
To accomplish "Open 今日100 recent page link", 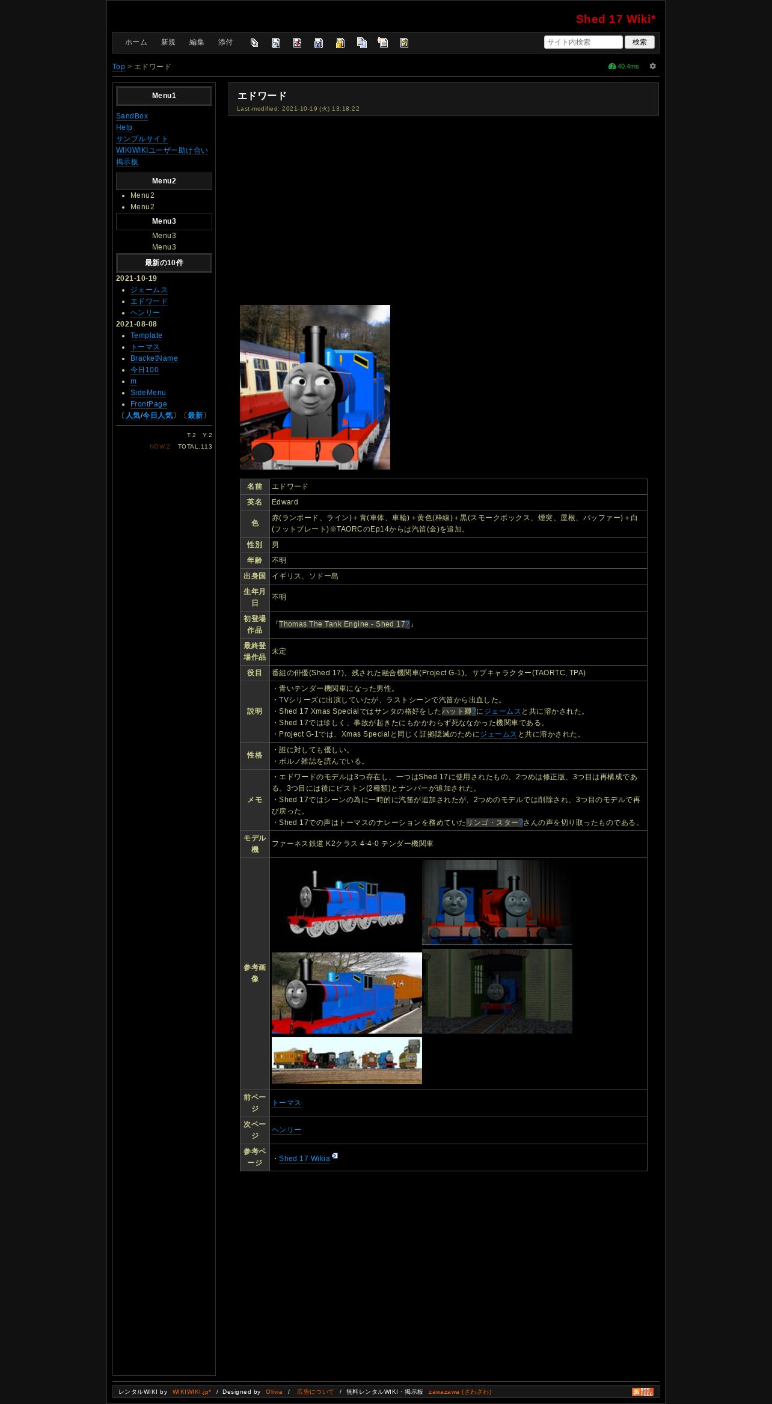I will (x=144, y=370).
